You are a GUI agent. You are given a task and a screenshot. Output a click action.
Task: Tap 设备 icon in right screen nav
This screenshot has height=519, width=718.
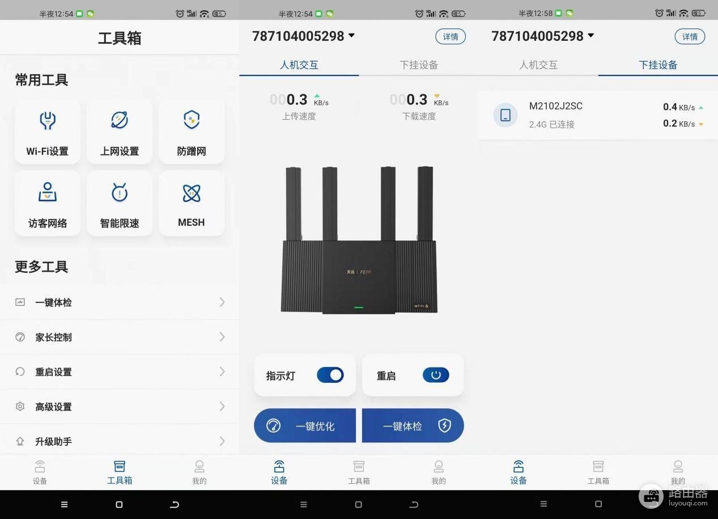(x=519, y=466)
